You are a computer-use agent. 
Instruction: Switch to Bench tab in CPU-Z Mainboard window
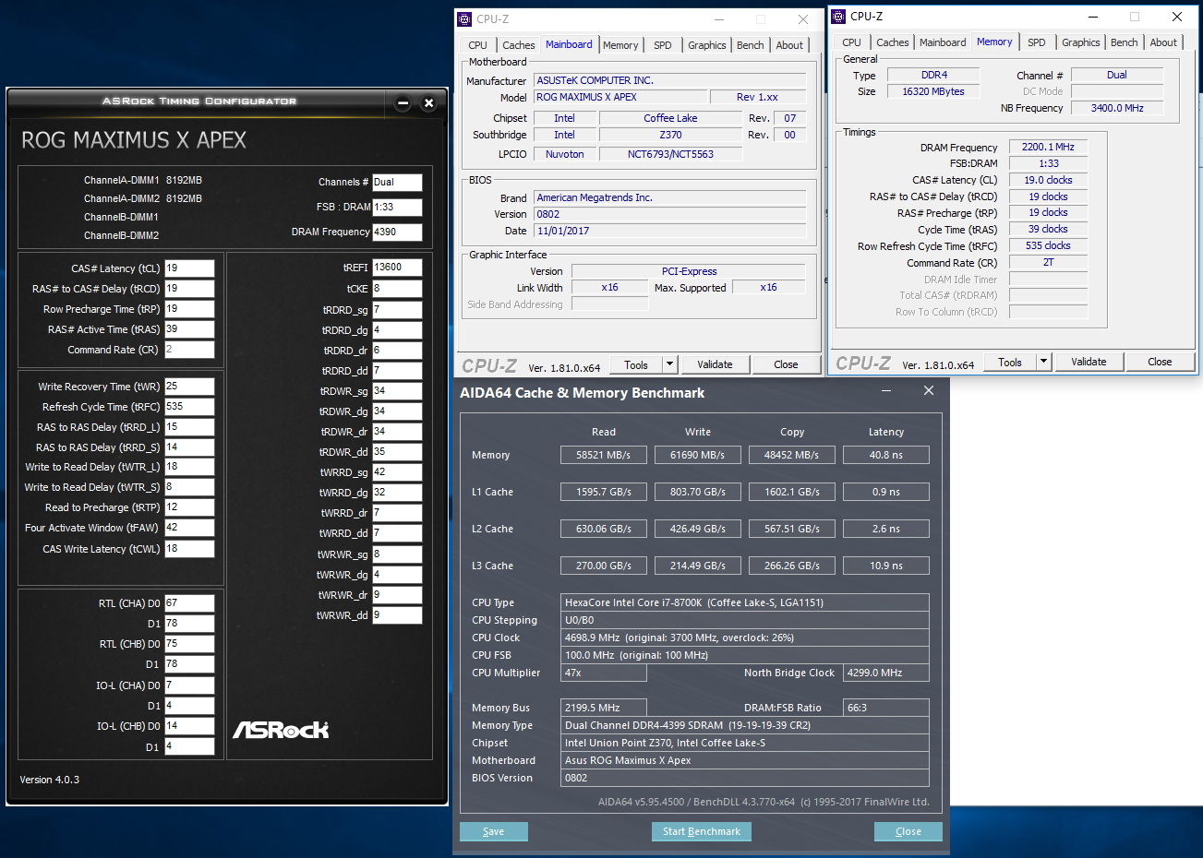[751, 45]
